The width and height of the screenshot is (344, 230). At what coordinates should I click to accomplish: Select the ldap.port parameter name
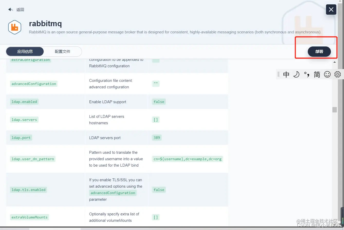[21, 138]
